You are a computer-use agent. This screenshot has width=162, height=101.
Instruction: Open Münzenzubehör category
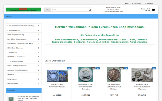24,83
